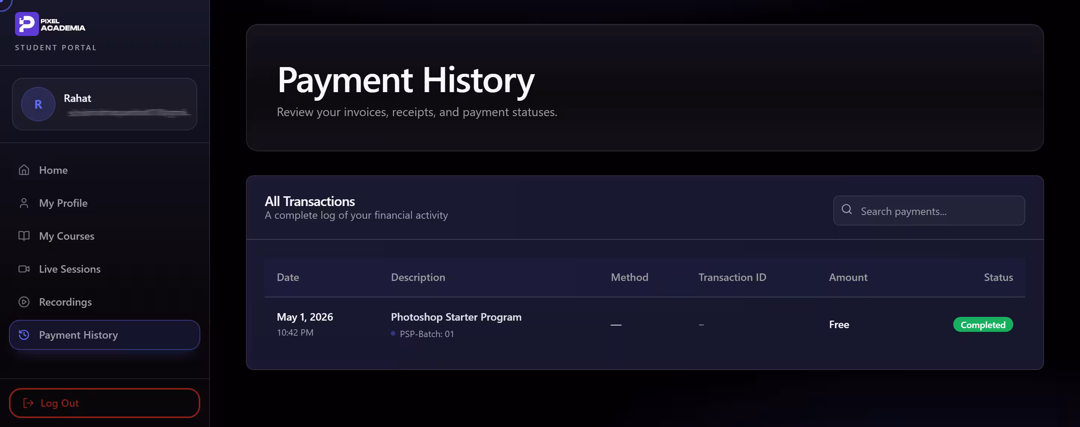Select Recordings in the sidebar
Image resolution: width=1080 pixels, height=427 pixels.
pos(104,302)
